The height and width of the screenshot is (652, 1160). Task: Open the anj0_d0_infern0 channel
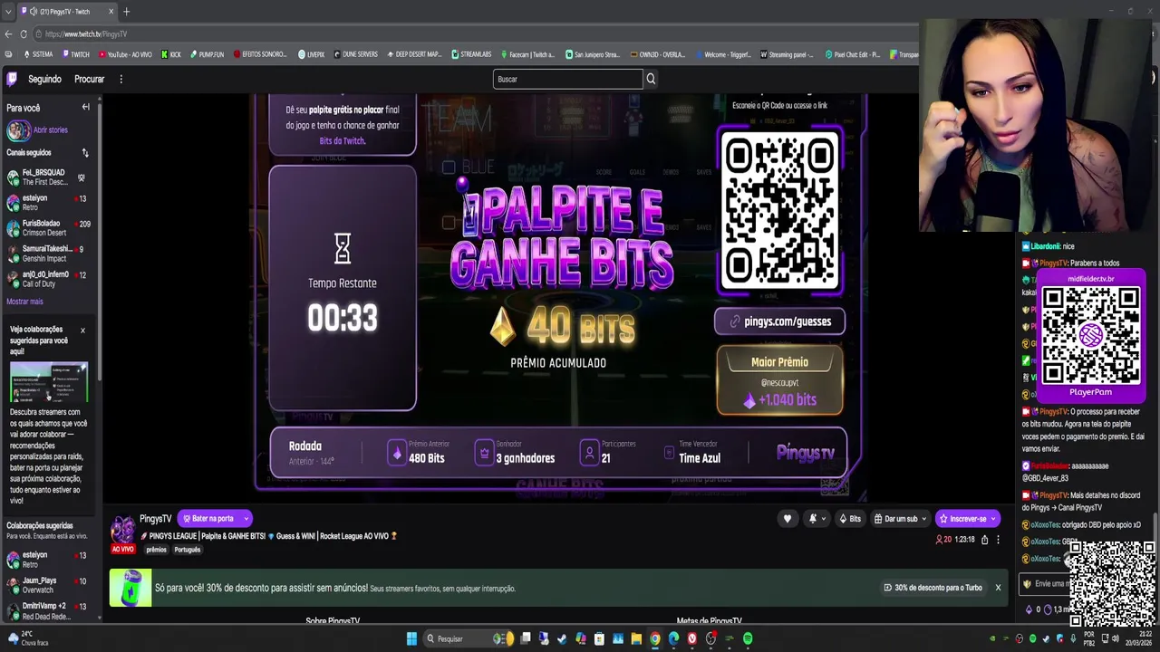click(48, 279)
